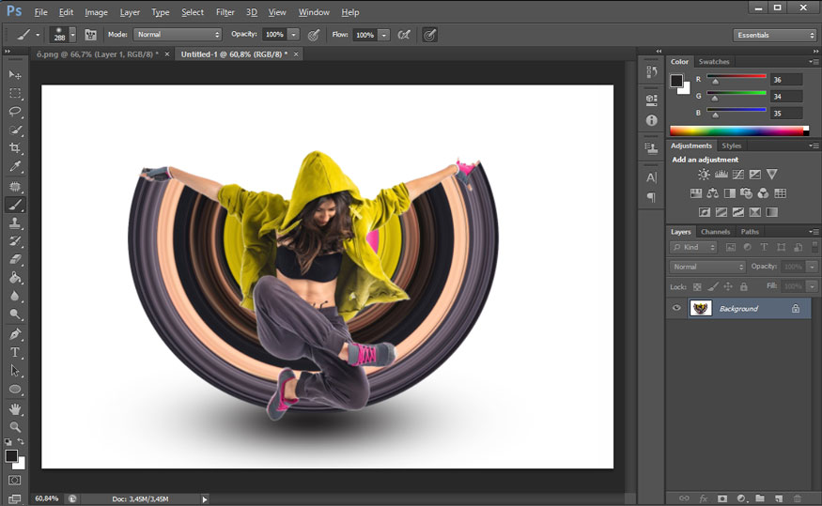
Task: Open the brush Mode dropdown showing Normal
Action: (x=177, y=35)
